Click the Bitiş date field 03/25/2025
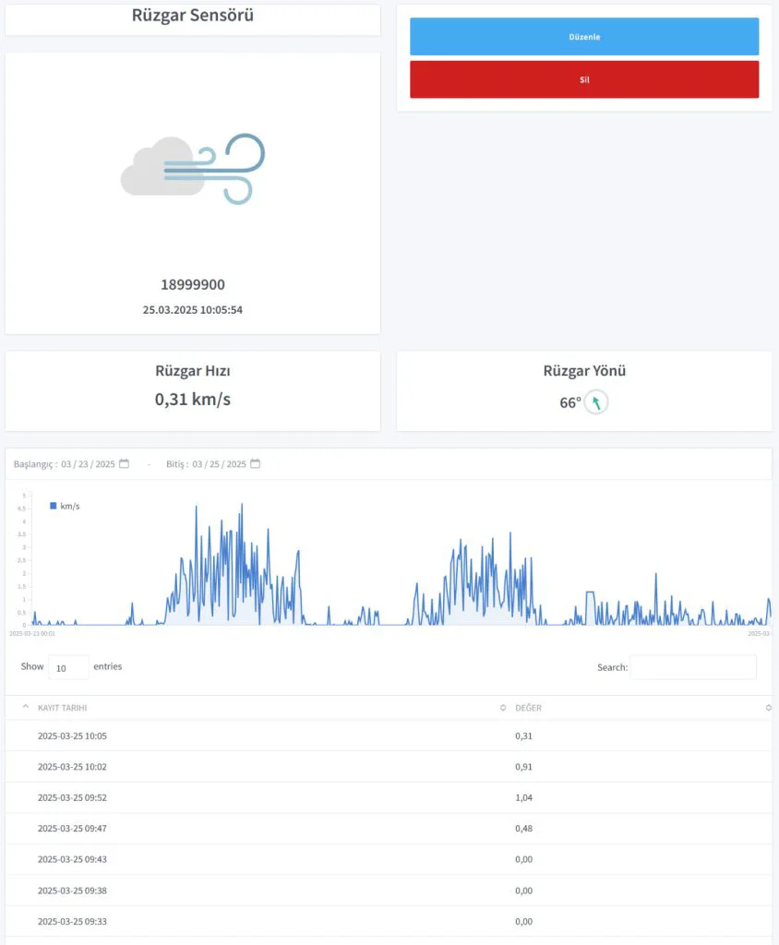This screenshot has width=779, height=945. coord(219,464)
